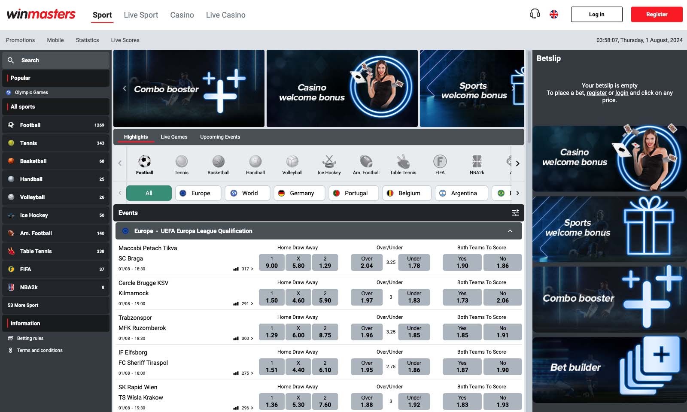Viewport: 687px width, 412px height.
Task: Select the Football sport icon in the sidebar
Action: (x=11, y=125)
